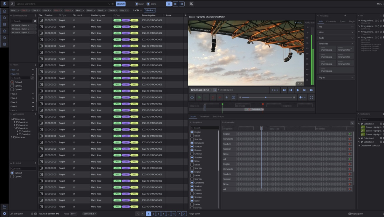Fast forward the video with the double-arrow button
Image resolution: width=384 pixels, height=217 pixels.
point(311,90)
